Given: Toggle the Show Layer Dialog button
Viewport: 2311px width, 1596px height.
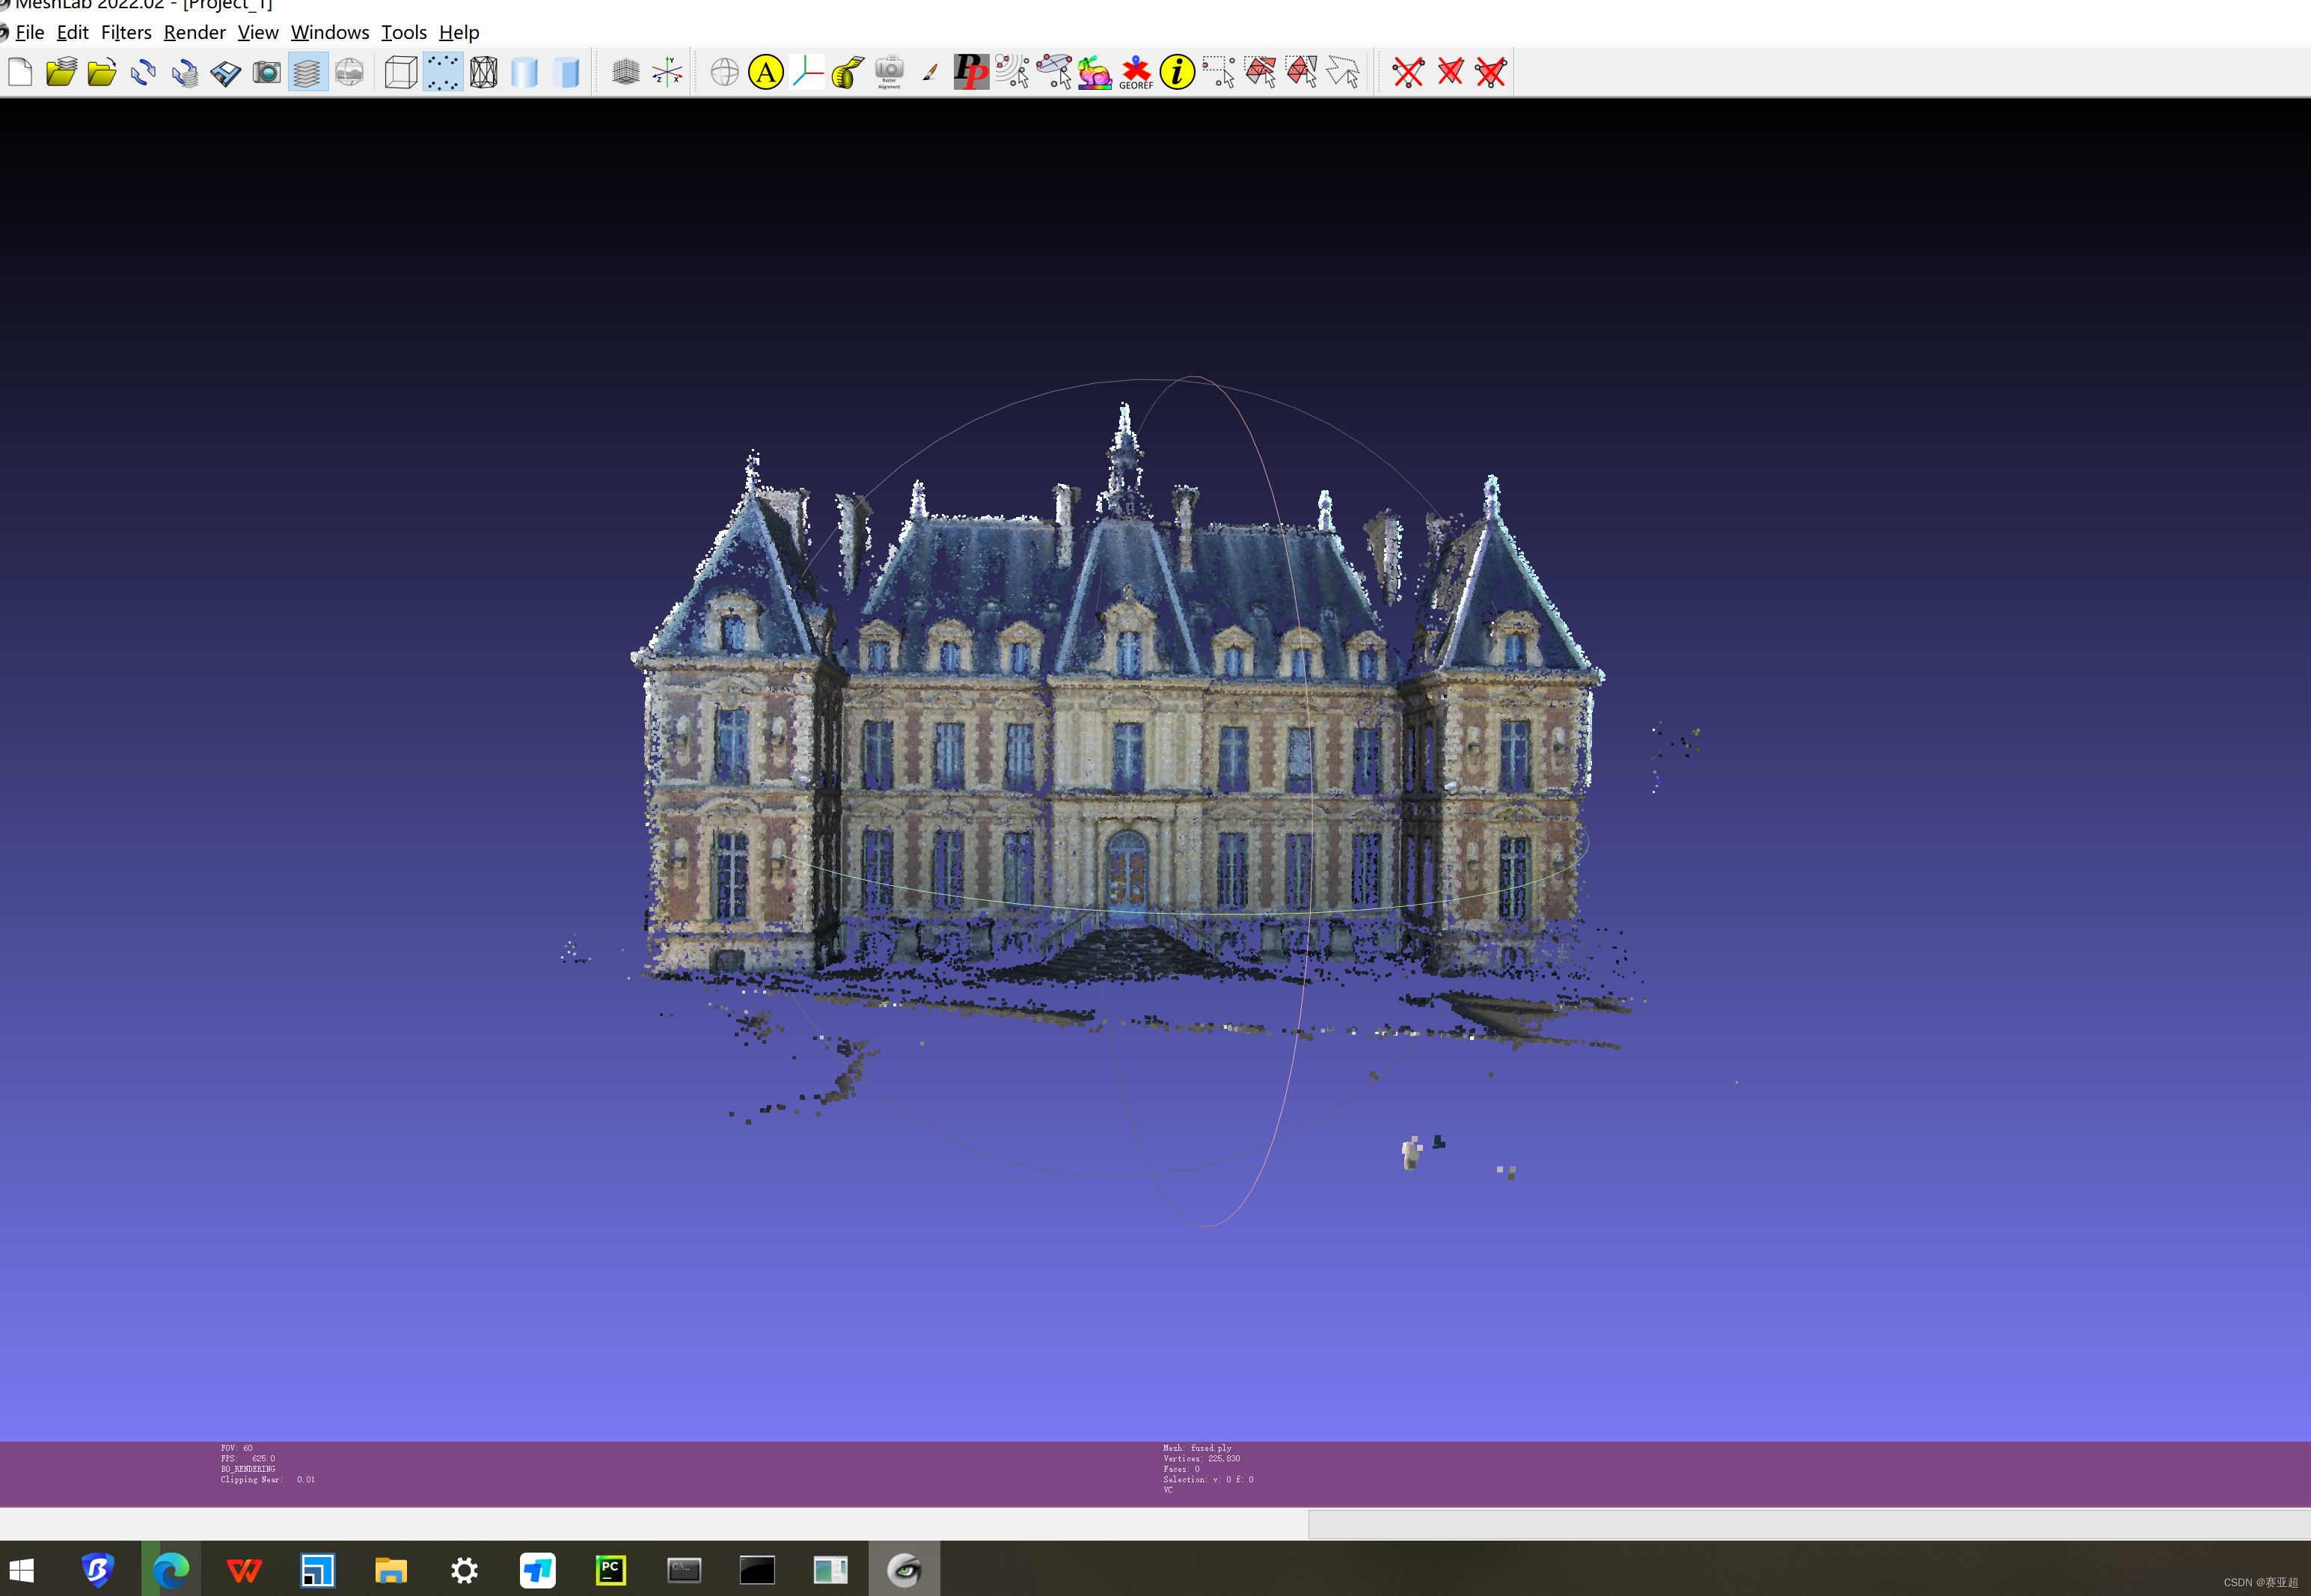Looking at the screenshot, I should pyautogui.click(x=308, y=72).
